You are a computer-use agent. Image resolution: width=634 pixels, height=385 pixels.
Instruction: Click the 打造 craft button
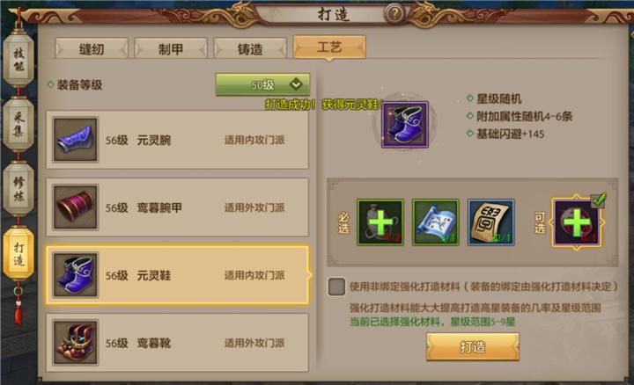coord(473,347)
